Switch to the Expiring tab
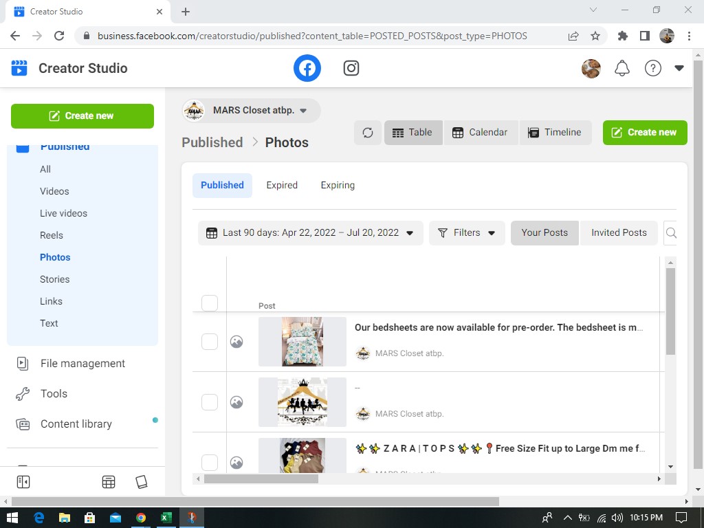Viewport: 704px width, 528px height. [338, 186]
